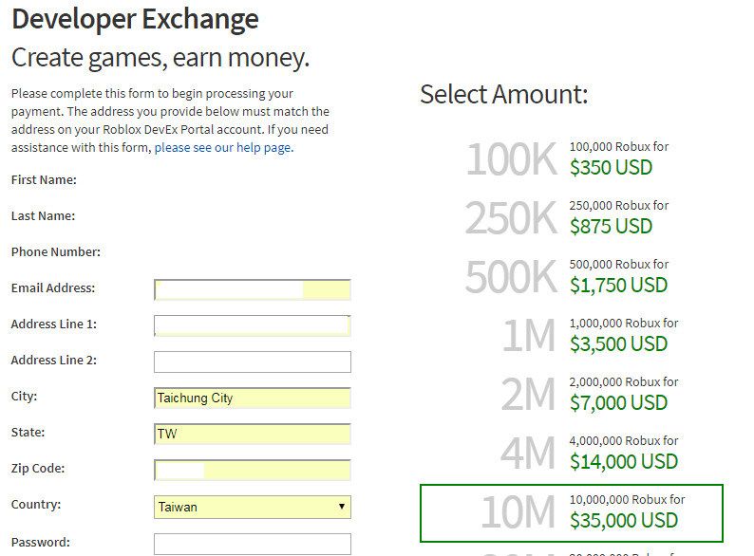Viewport: 754px width, 556px height.
Task: Click the Phone Number label
Action: [x=55, y=252]
